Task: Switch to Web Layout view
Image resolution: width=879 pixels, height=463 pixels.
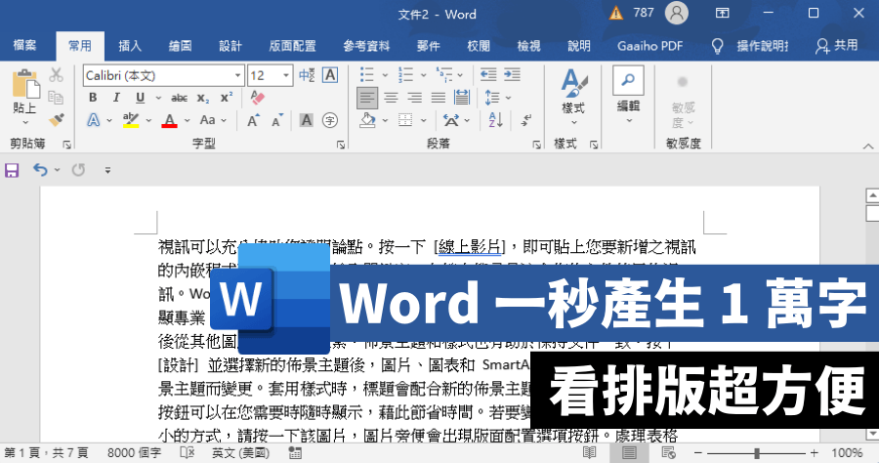Action: (668, 452)
